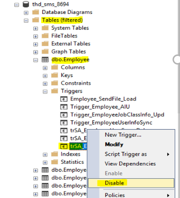Select the Trigger_EmployeeUserInfoSync trigger name
180x198 pixels.
(111, 122)
